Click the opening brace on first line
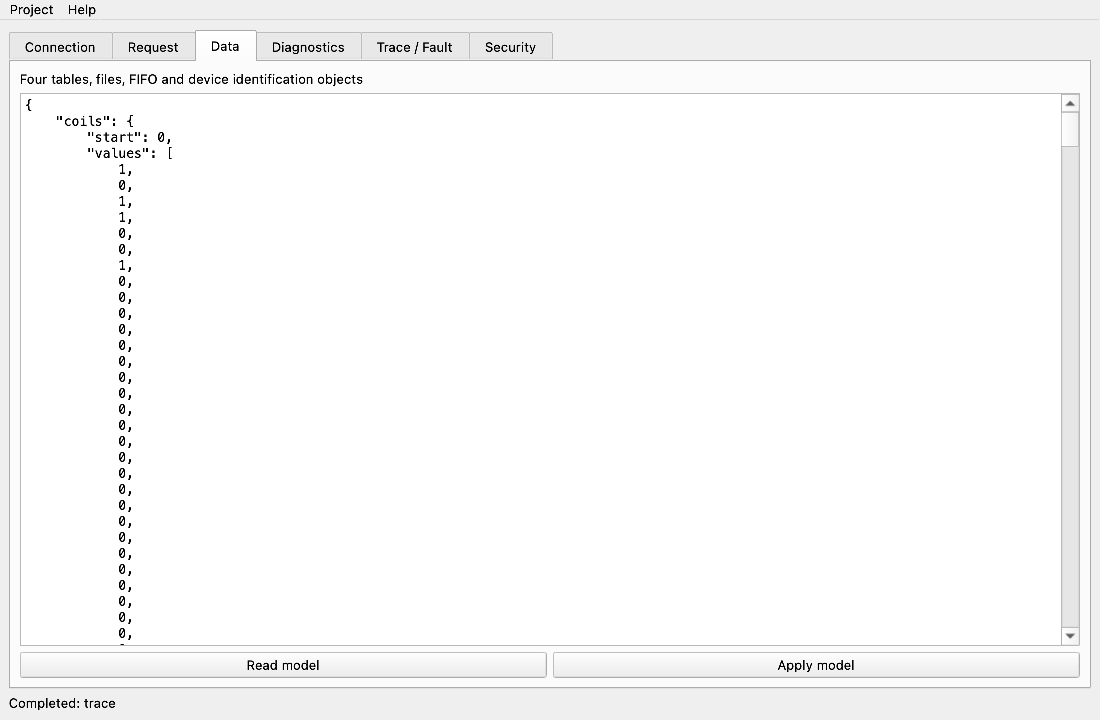The height and width of the screenshot is (720, 1100). [29, 105]
